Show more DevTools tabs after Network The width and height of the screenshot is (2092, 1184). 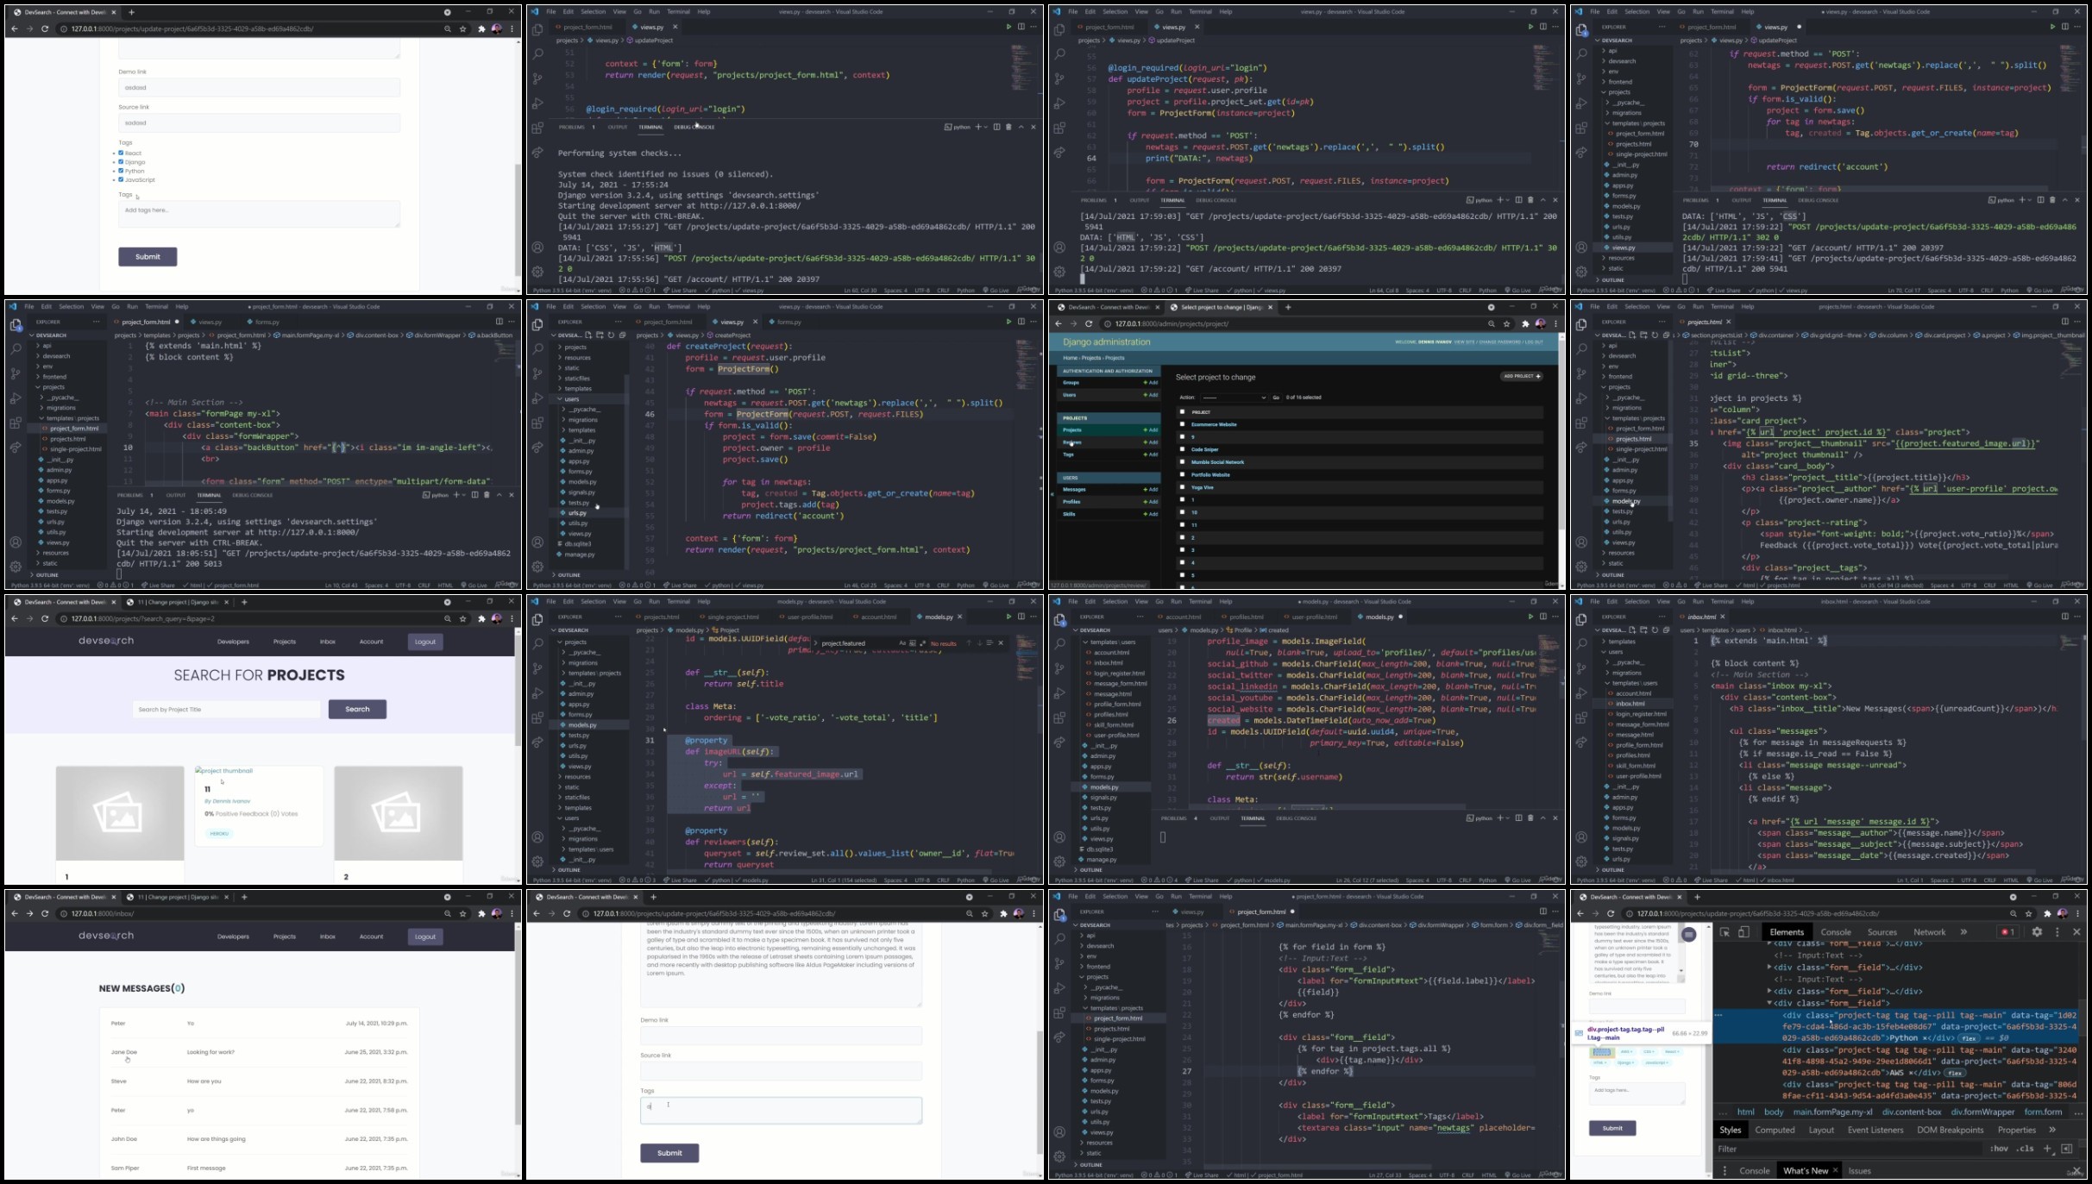1964,931
